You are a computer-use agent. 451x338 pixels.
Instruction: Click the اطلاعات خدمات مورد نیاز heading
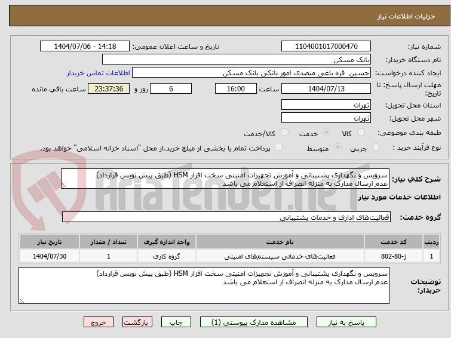coord(399,197)
